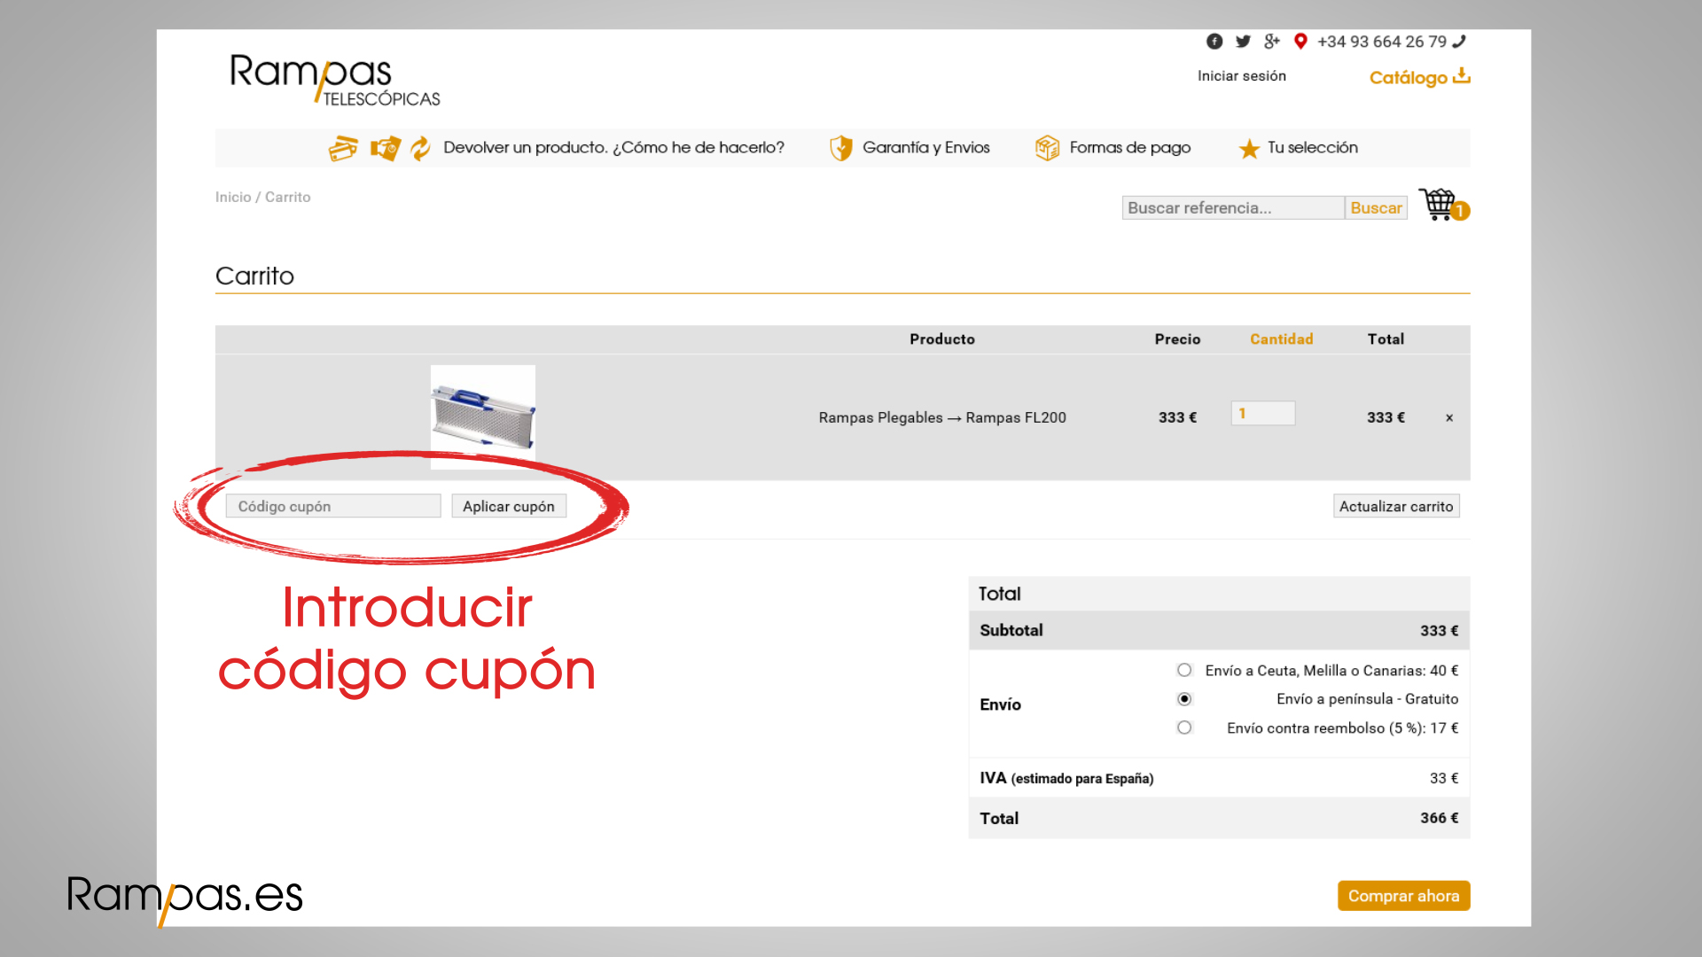Open the Rampas FL200 product thumbnail
The width and height of the screenshot is (1702, 957).
(x=483, y=417)
